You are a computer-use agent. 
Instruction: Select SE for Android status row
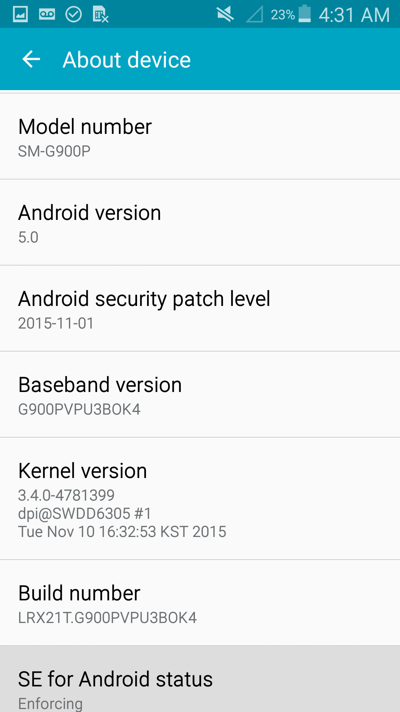[200, 679]
